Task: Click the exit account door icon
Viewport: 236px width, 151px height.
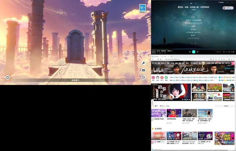Action: point(143,77)
